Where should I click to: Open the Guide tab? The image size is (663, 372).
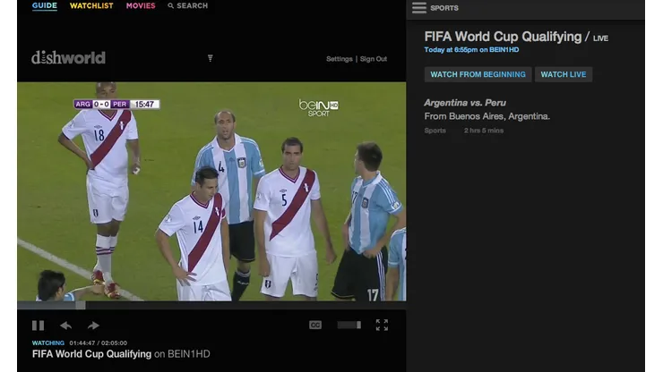pyautogui.click(x=44, y=6)
